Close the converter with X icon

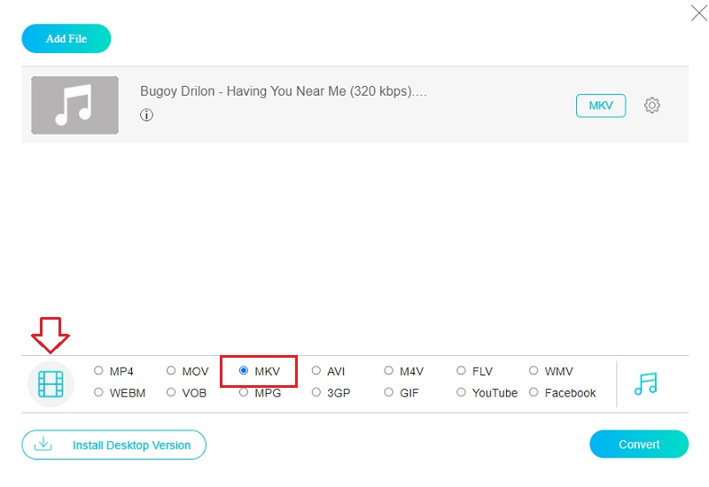pos(697,12)
